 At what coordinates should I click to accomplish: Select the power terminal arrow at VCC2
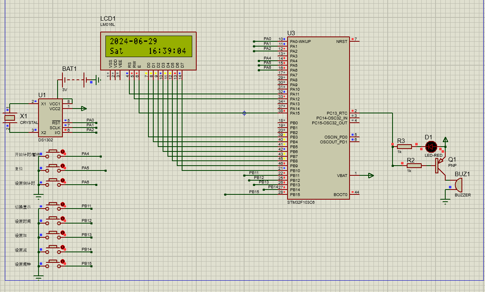pyautogui.click(x=84, y=109)
